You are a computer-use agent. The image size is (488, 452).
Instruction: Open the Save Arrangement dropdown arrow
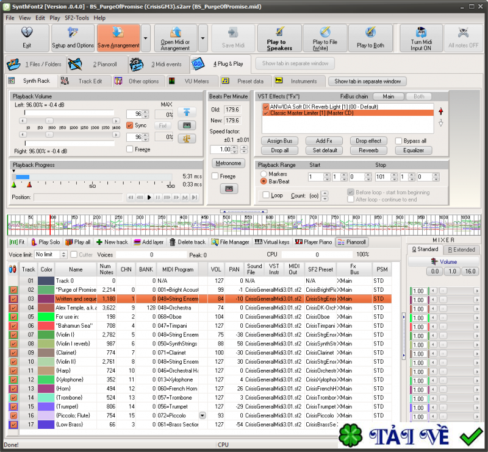[146, 38]
